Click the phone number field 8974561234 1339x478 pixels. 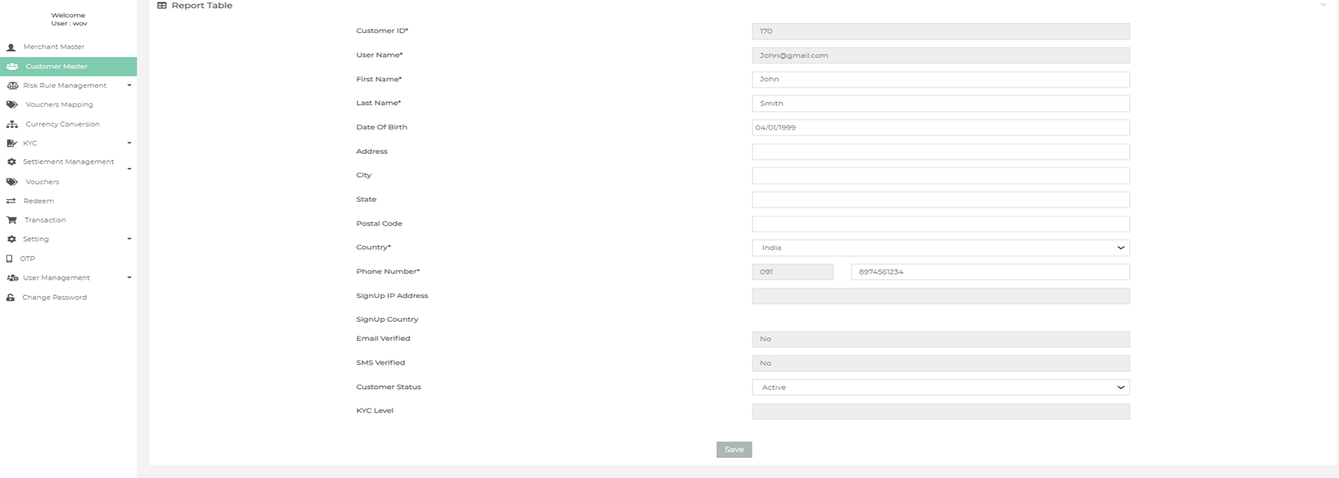989,272
